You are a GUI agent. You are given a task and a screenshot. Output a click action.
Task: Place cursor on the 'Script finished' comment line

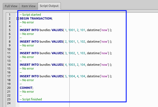tap(31, 100)
